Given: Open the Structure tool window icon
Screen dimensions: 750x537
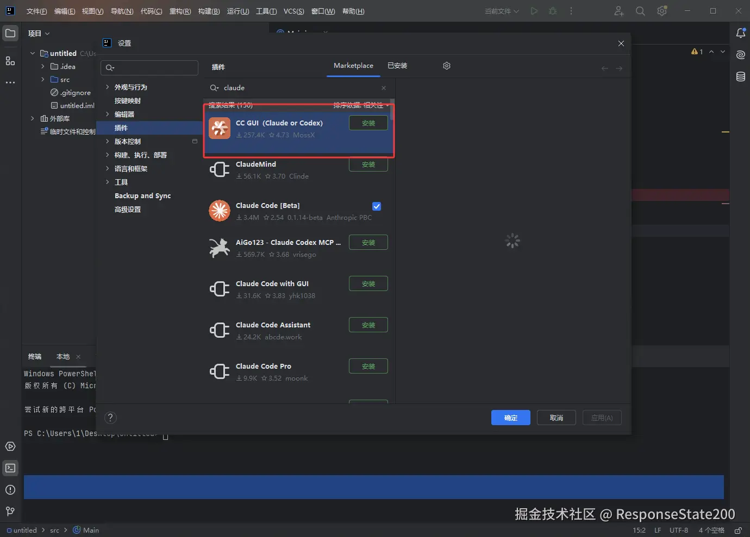Looking at the screenshot, I should 10,61.
